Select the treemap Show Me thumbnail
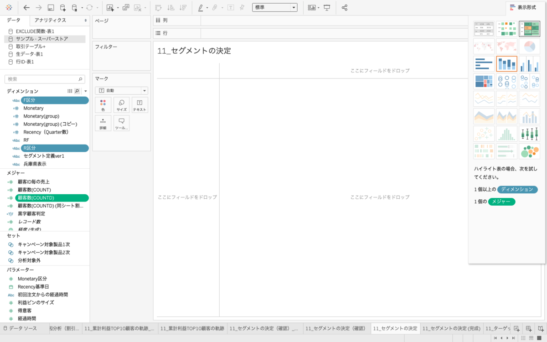Image resolution: width=547 pixels, height=342 pixels. pos(484,81)
